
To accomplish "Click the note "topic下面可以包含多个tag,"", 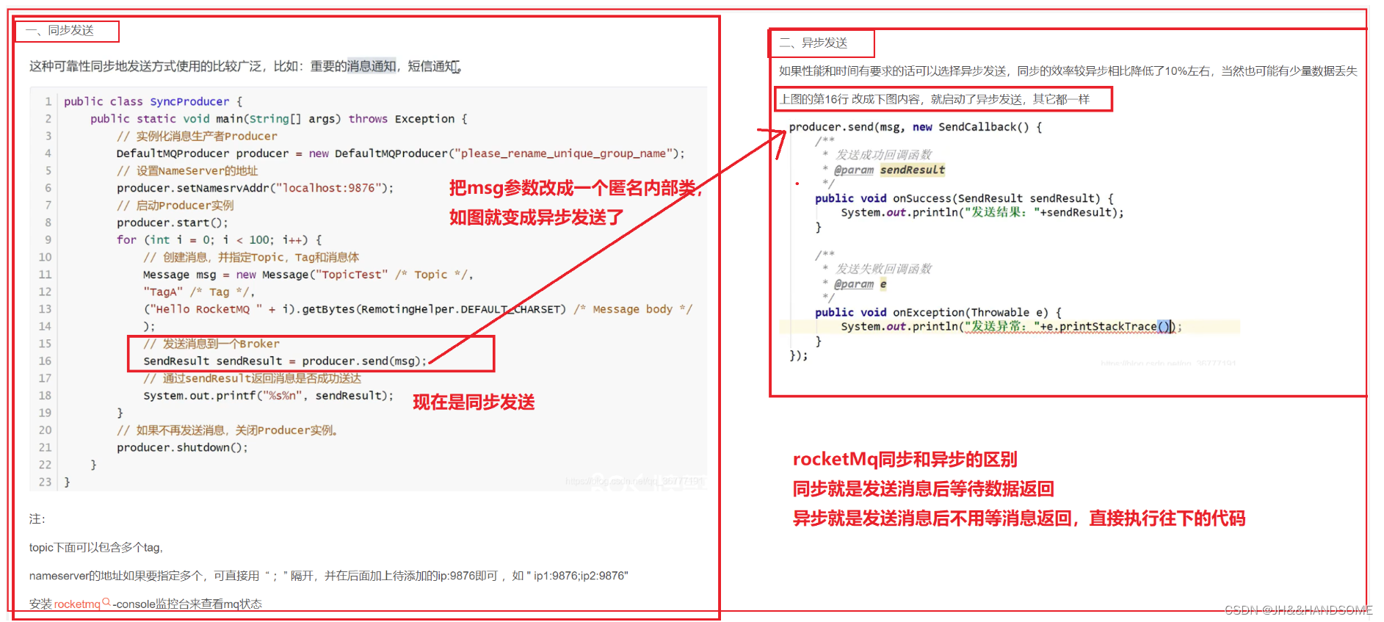I will pyautogui.click(x=95, y=548).
